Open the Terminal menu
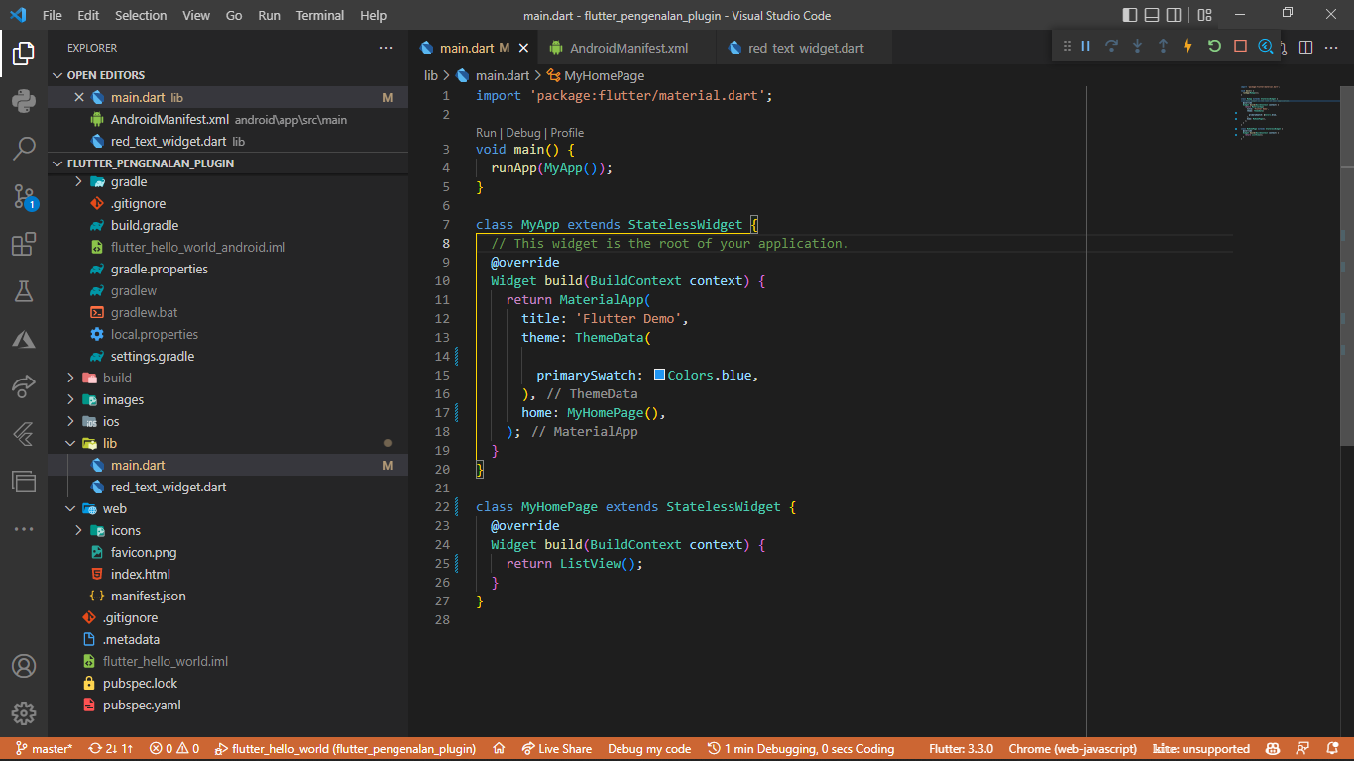 tap(319, 15)
